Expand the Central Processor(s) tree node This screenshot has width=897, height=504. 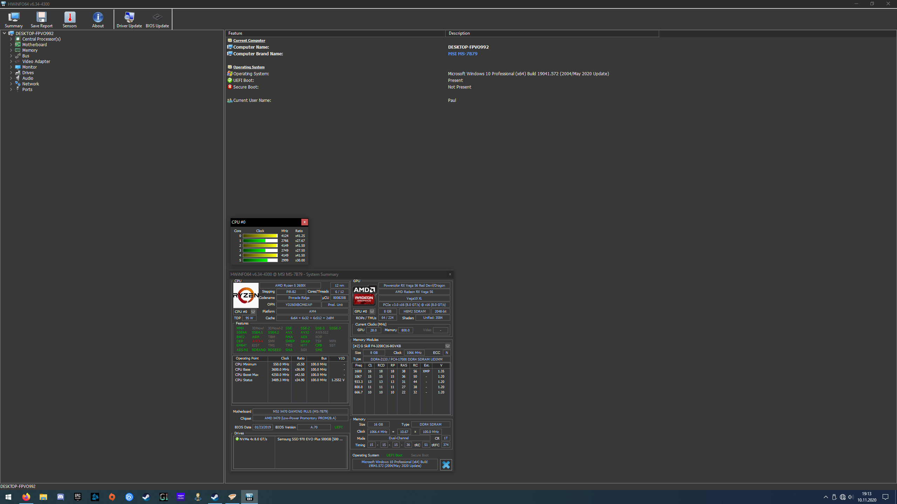point(11,39)
